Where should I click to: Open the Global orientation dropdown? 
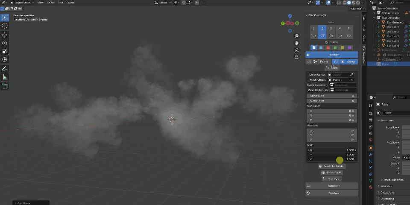(162, 3)
